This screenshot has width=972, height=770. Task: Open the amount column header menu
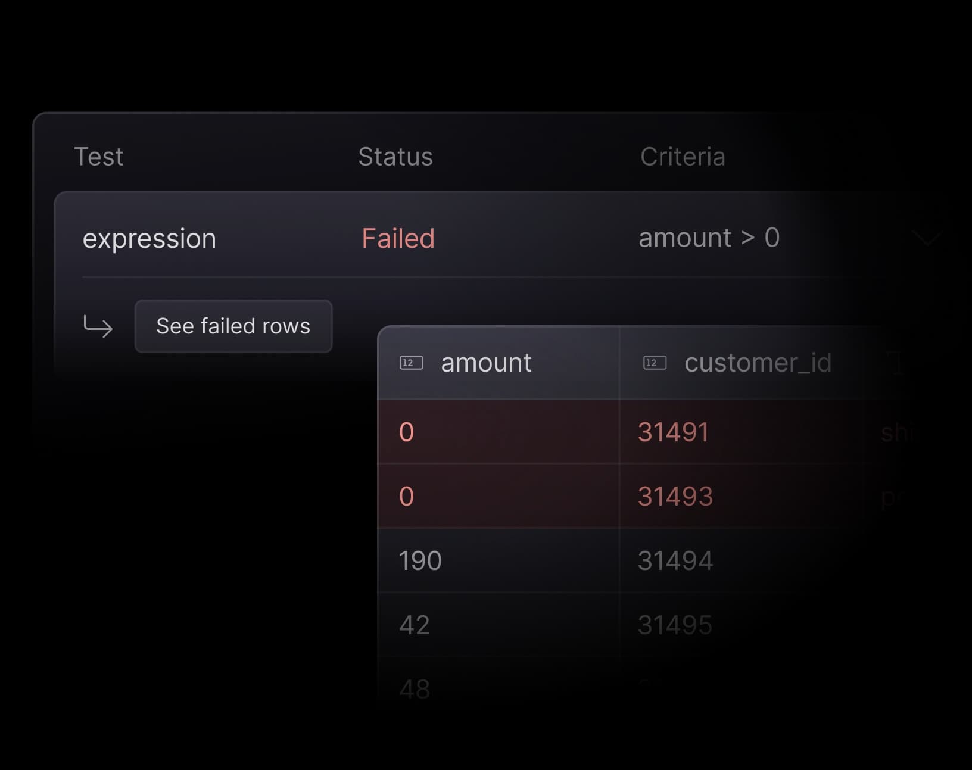(x=486, y=363)
